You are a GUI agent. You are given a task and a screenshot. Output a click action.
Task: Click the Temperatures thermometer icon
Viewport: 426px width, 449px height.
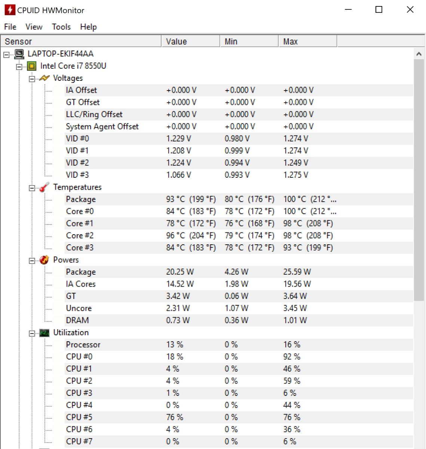[44, 187]
